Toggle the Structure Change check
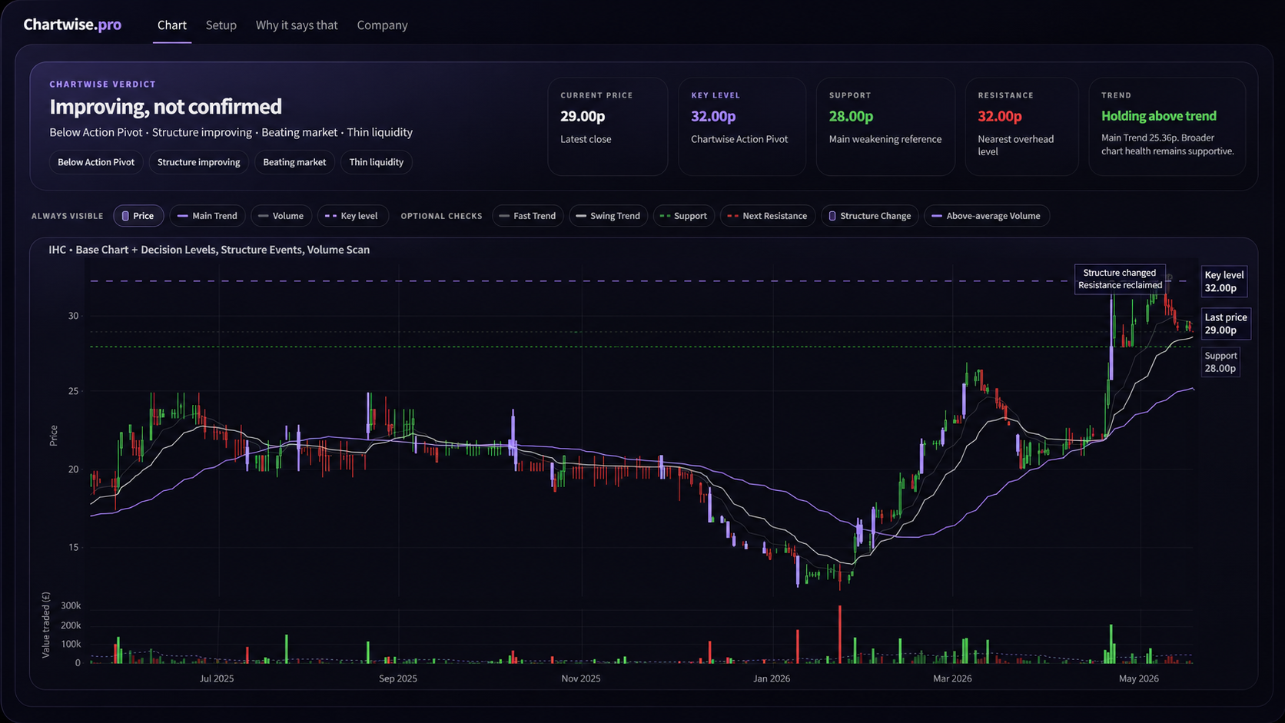This screenshot has height=723, width=1285. coord(870,216)
